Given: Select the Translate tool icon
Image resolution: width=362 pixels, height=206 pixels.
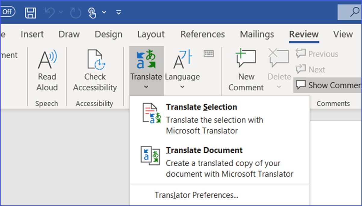Looking at the screenshot, I should point(147,59).
